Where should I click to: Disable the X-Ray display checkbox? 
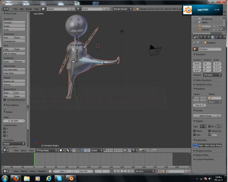coord(210,135)
